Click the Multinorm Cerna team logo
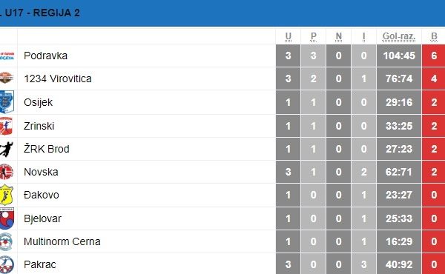This screenshot has height=274, width=445. (6, 241)
